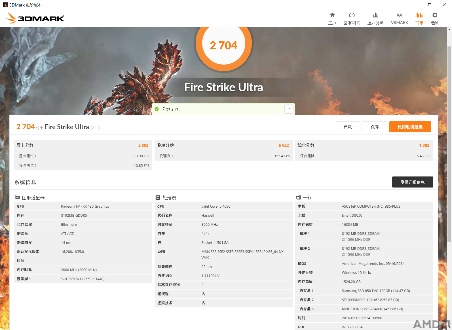Image resolution: width=452 pixels, height=330 pixels.
Task: Select the 主页 tab label
Action: click(x=332, y=23)
